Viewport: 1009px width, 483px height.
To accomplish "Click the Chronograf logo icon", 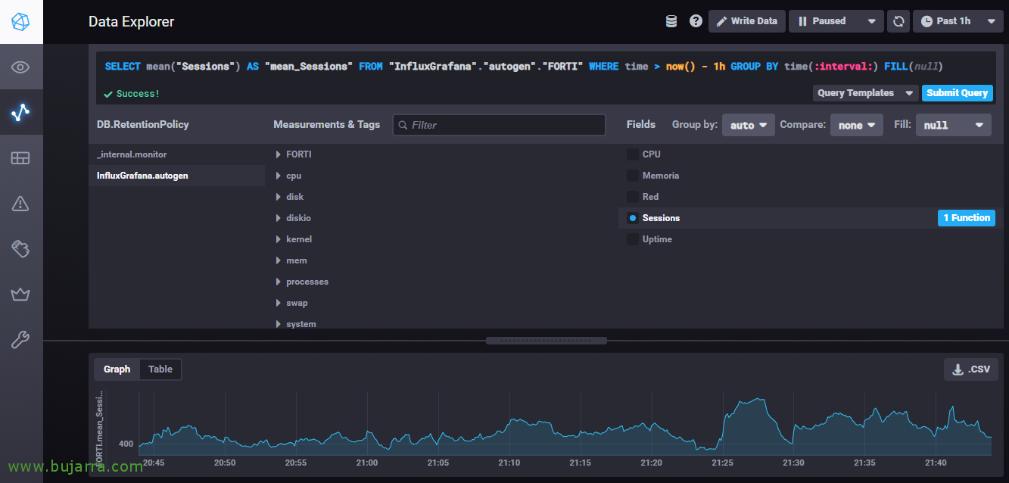I will click(21, 21).
